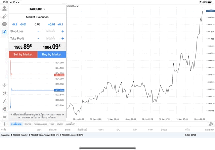
Task: Increase volume by +0.01
Action: (51, 24)
